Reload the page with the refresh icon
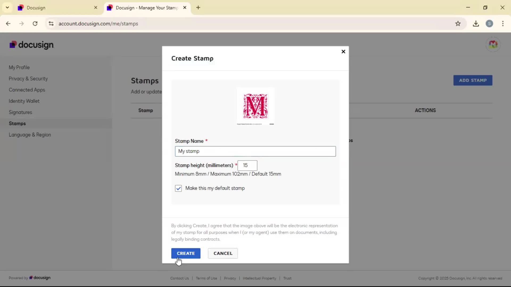 (x=35, y=24)
